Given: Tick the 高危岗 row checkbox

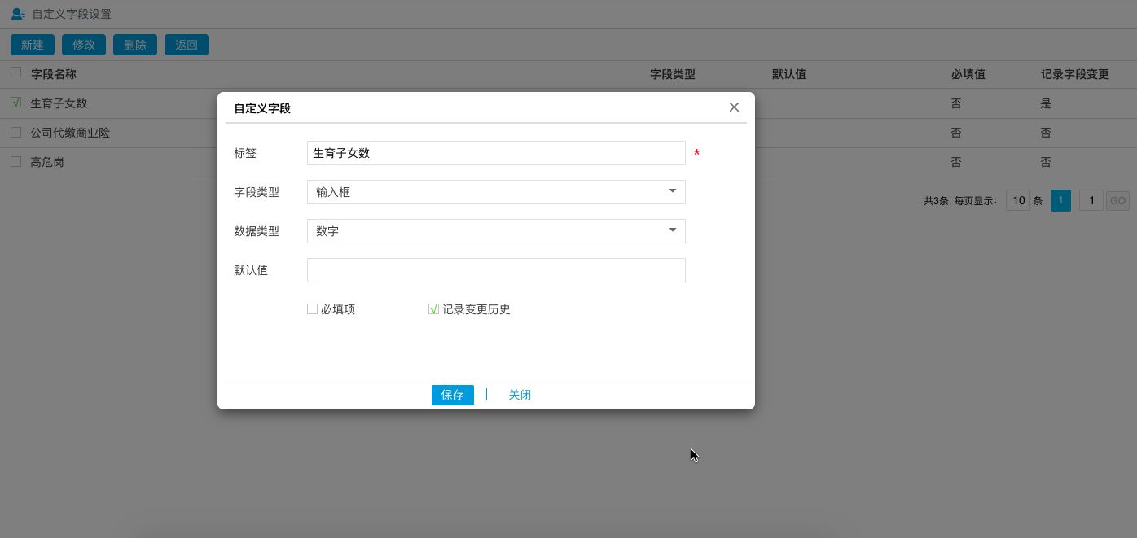Looking at the screenshot, I should 15,162.
